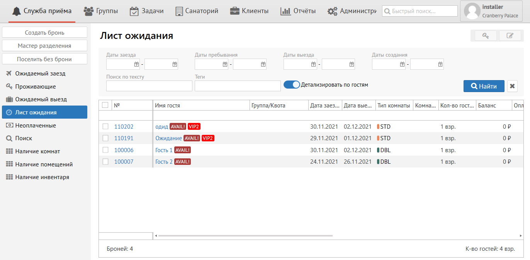Click the key icon button top right
530x260 pixels.
tap(485, 36)
